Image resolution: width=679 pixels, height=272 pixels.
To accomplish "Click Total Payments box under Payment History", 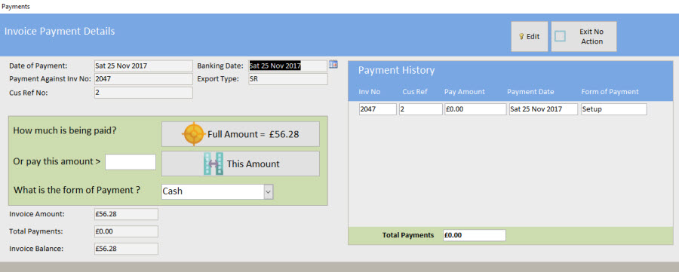I will point(475,235).
